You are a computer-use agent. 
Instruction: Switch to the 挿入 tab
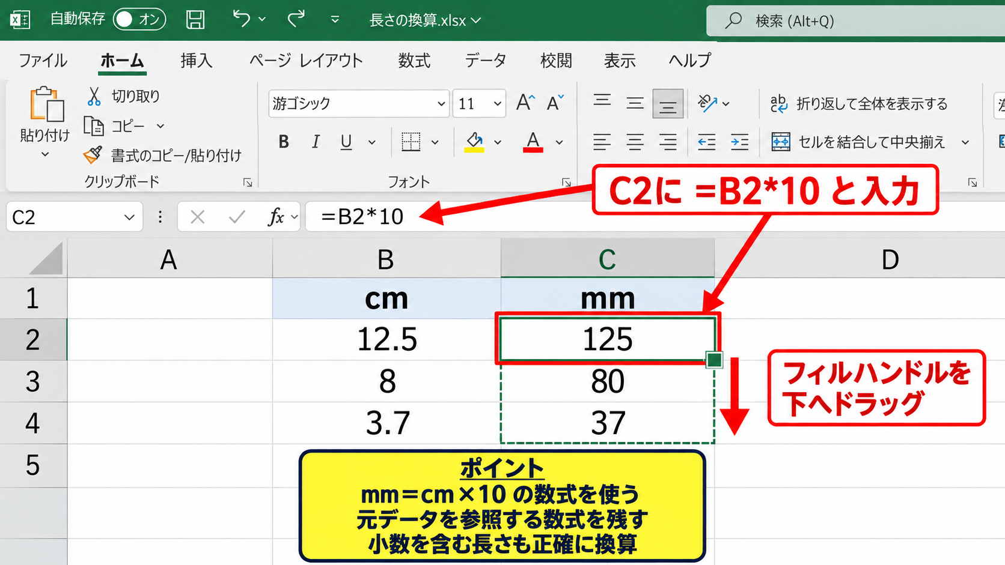(197, 61)
